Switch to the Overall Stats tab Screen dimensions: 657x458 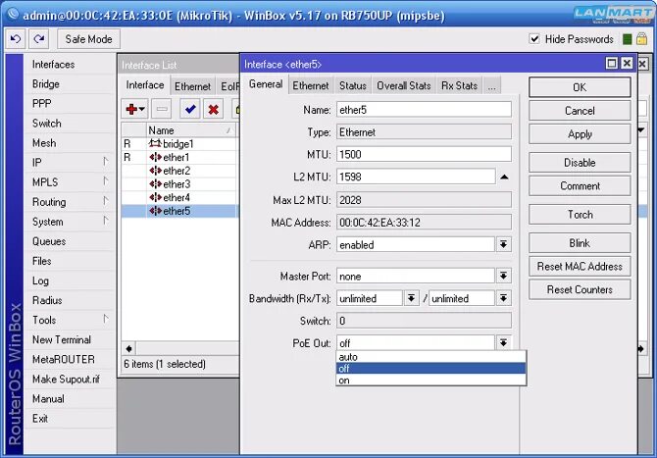(x=403, y=86)
